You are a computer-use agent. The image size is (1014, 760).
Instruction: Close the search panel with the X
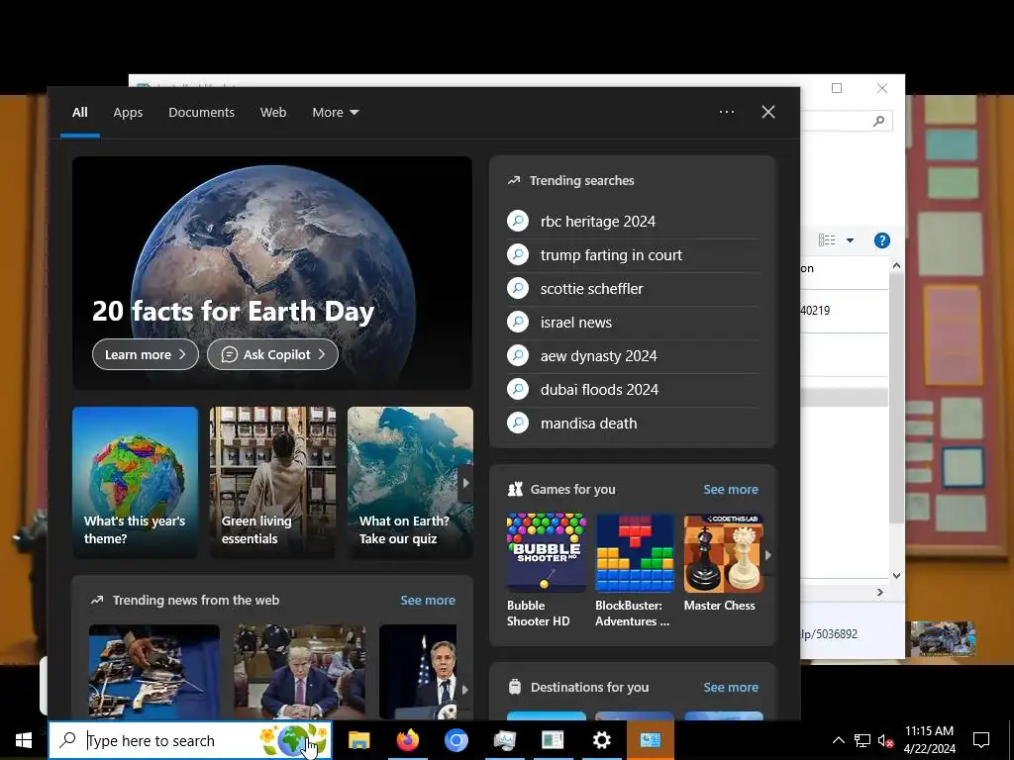[768, 112]
